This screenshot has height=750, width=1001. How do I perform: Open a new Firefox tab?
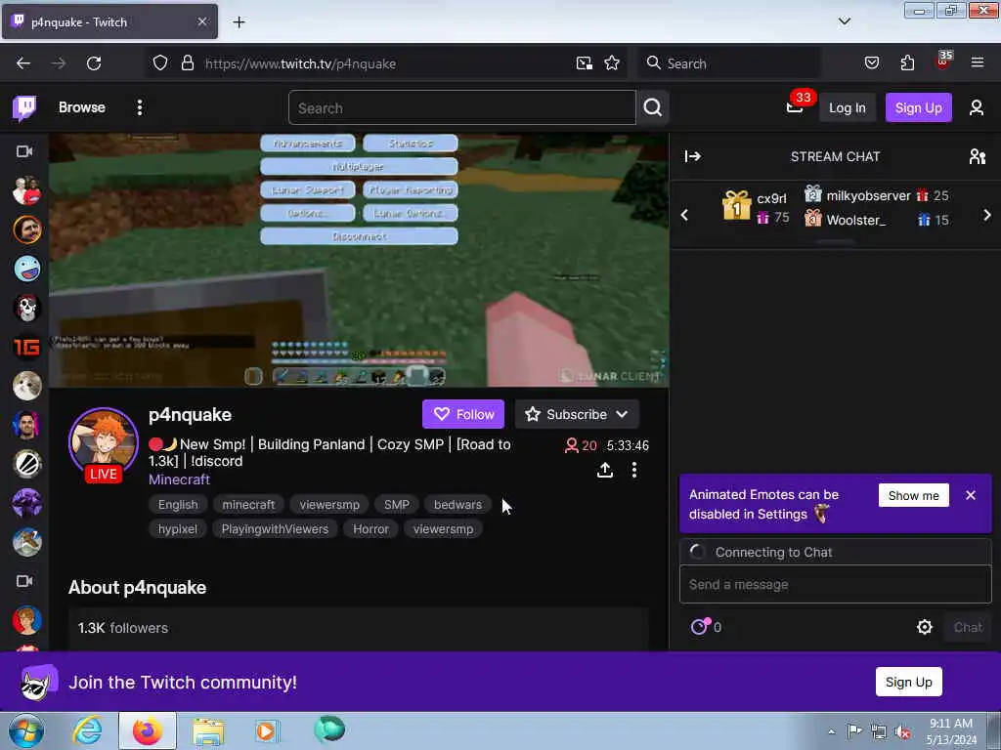(x=239, y=22)
